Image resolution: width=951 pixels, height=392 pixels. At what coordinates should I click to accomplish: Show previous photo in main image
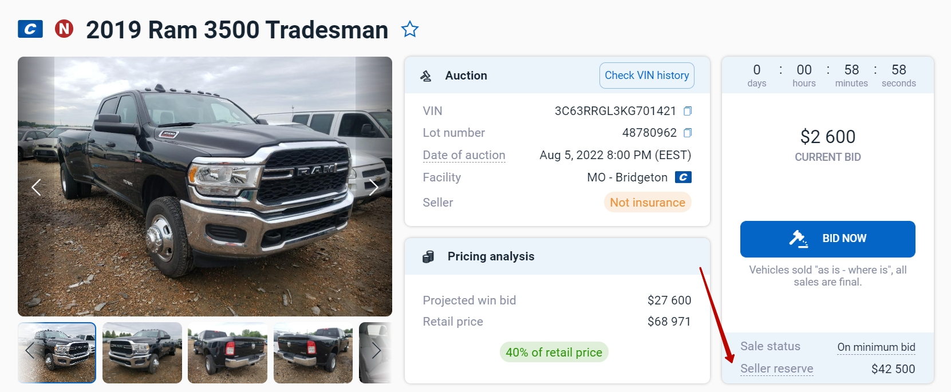pyautogui.click(x=36, y=187)
